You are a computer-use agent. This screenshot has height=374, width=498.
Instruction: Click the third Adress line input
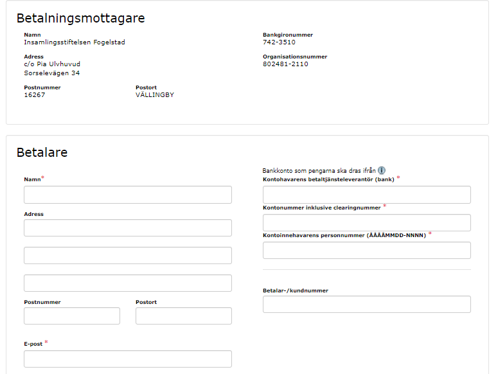coord(128,283)
